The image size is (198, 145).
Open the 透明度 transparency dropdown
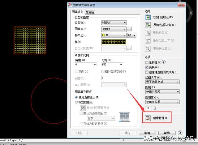pos(162,102)
